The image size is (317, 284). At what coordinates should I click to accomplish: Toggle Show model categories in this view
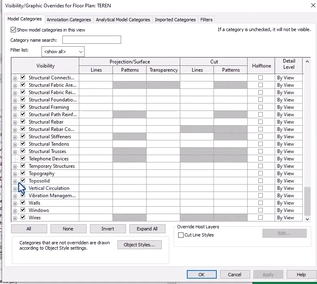click(x=14, y=30)
